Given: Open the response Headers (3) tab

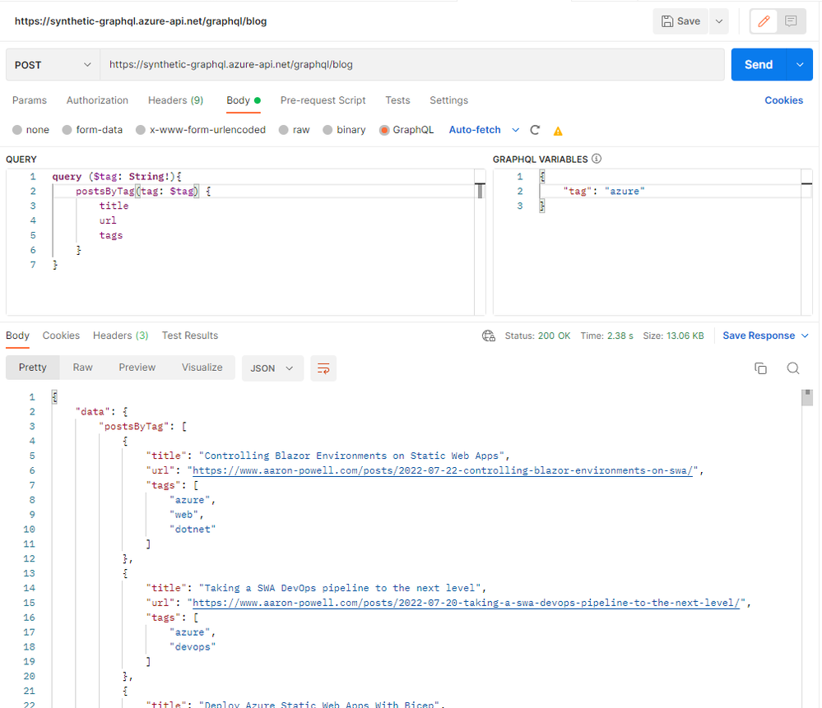Looking at the screenshot, I should coord(121,335).
